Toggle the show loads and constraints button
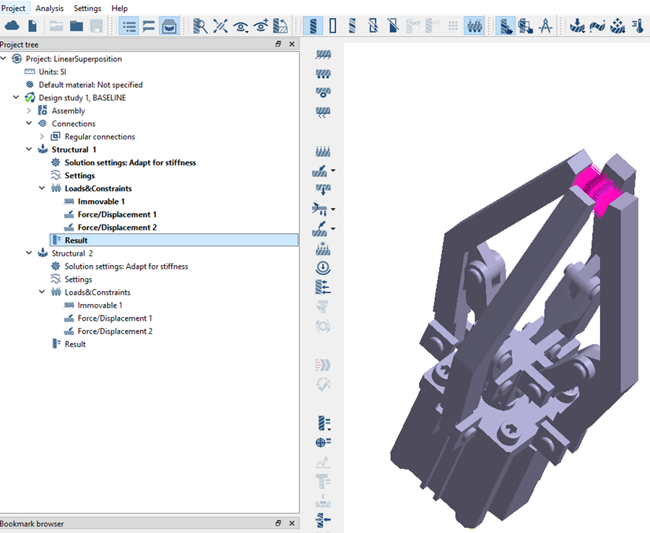 coord(474,27)
